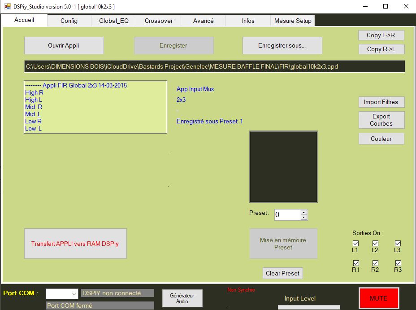Click the Copy L->R button
416x310 pixels.
click(x=381, y=35)
